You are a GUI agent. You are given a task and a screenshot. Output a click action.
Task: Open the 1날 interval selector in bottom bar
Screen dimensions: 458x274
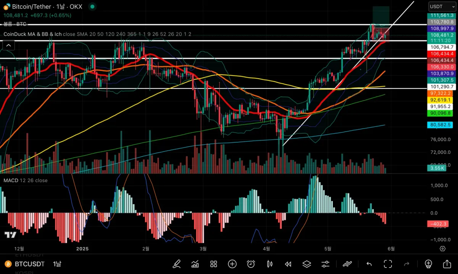[56, 264]
